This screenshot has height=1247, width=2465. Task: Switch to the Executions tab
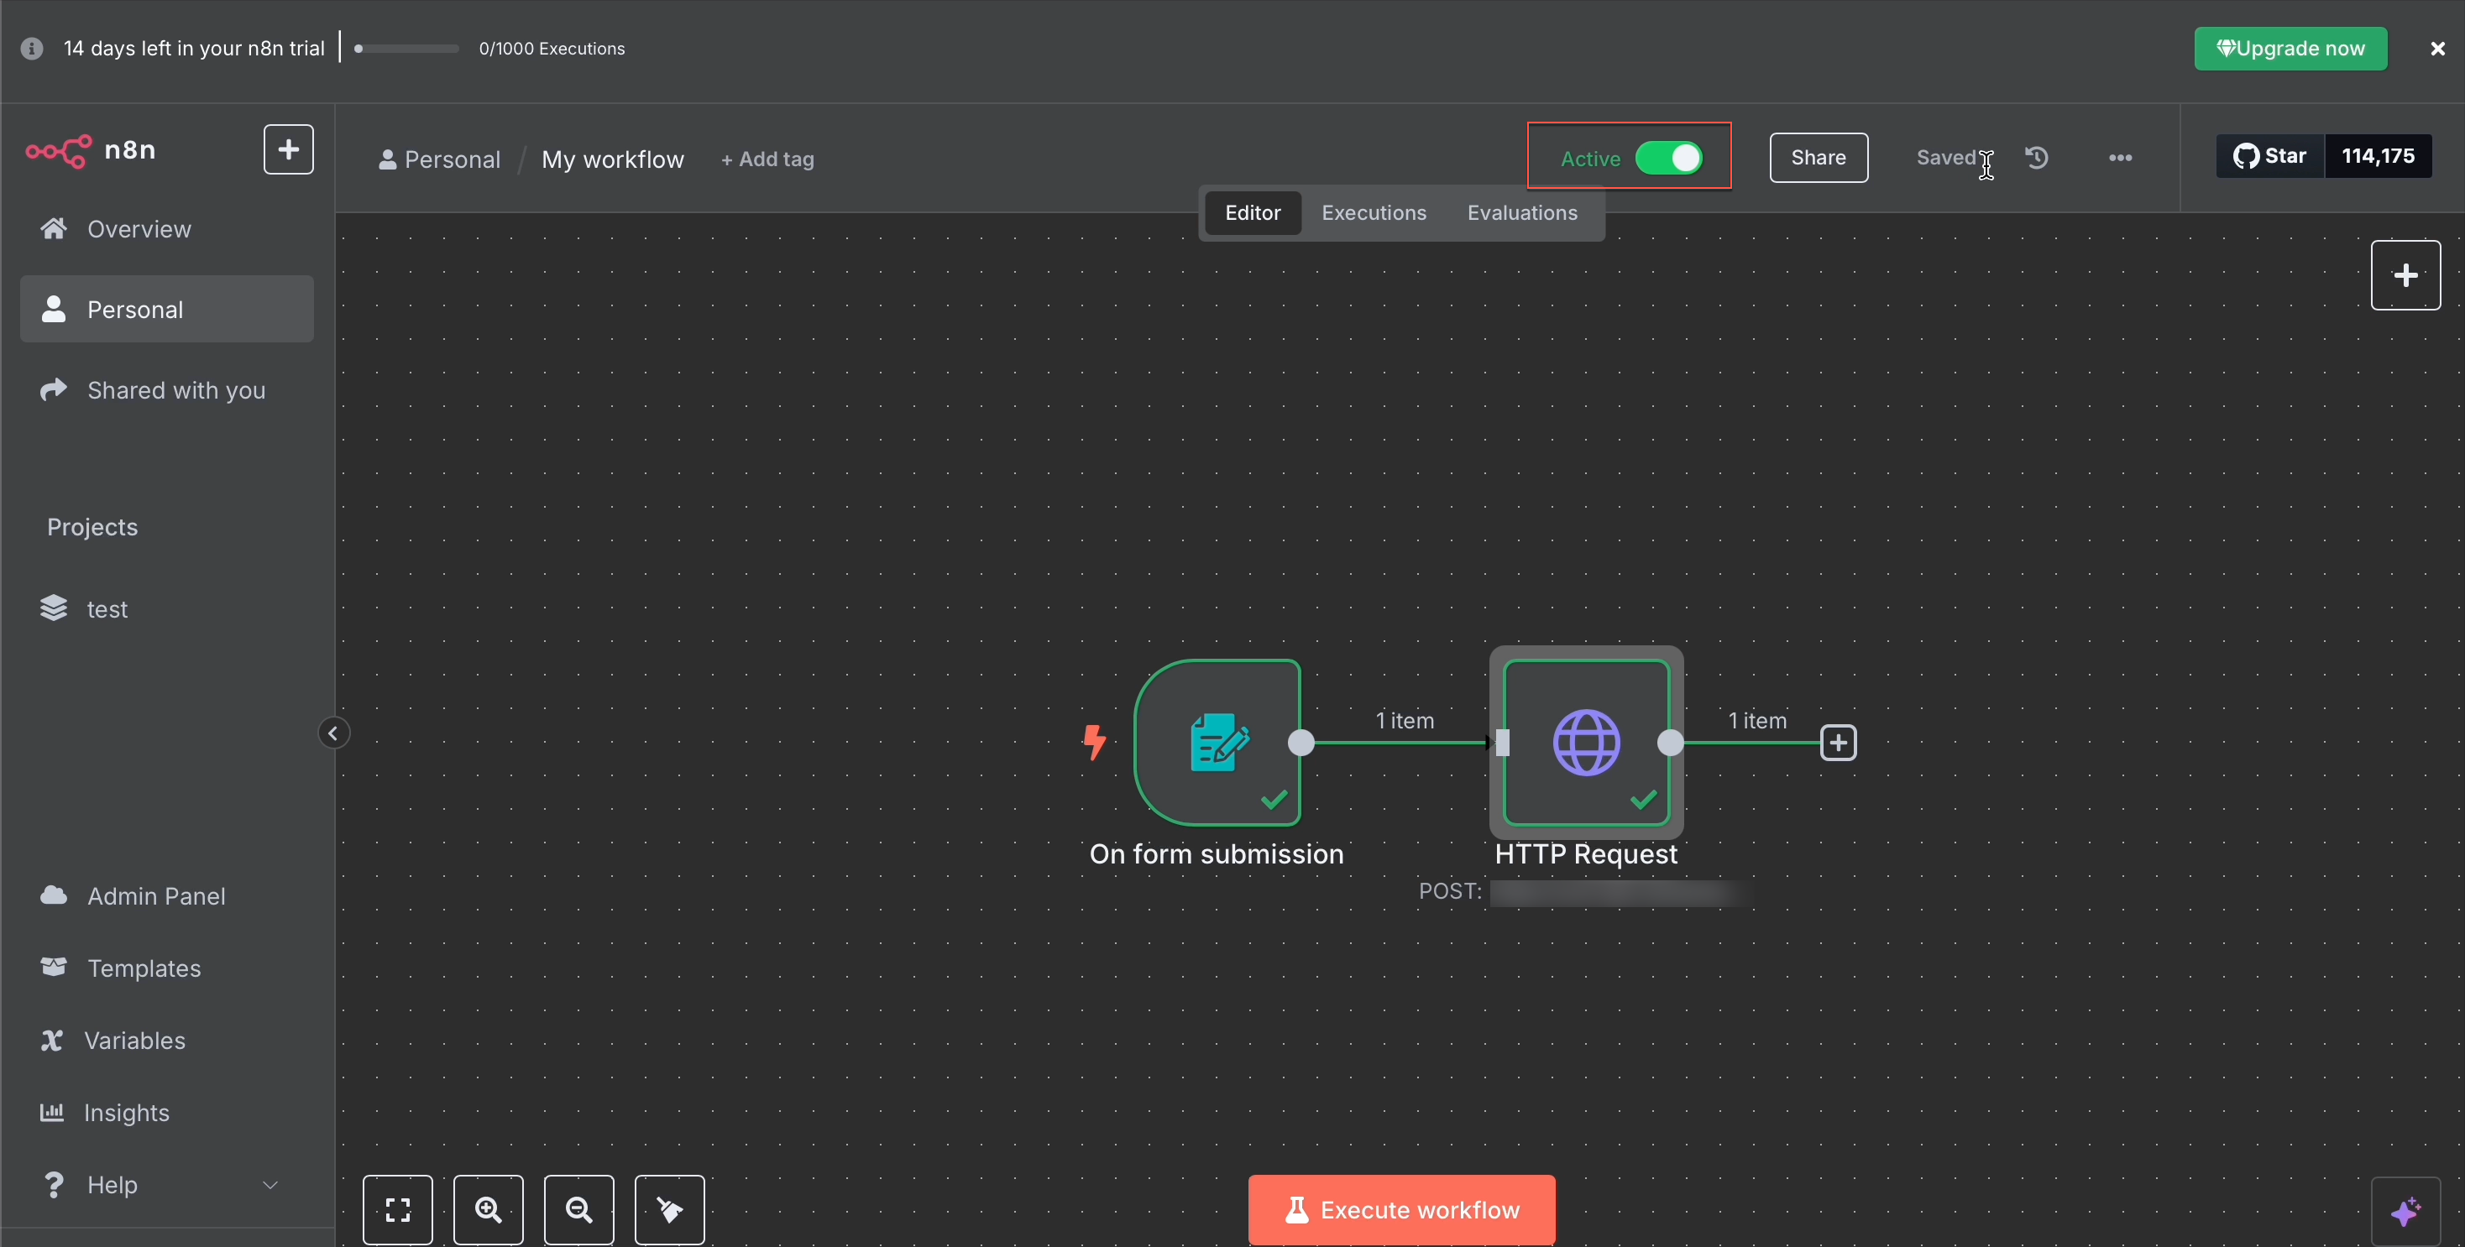(x=1374, y=212)
